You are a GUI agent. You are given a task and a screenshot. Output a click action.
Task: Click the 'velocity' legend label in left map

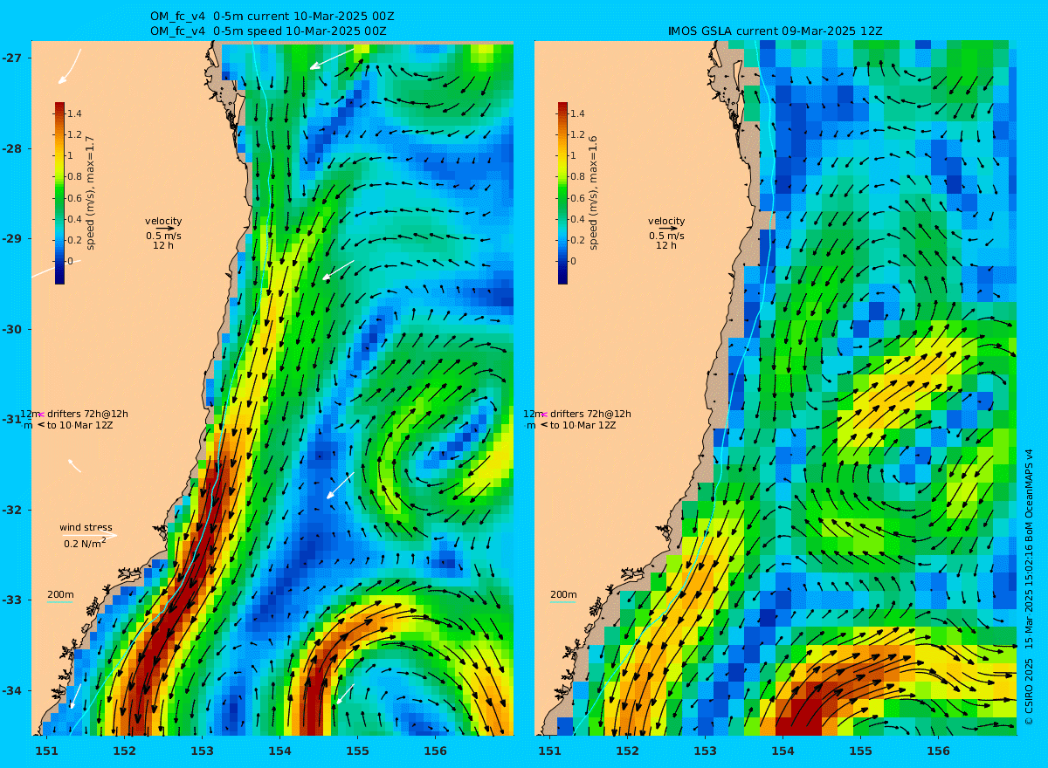tap(163, 221)
